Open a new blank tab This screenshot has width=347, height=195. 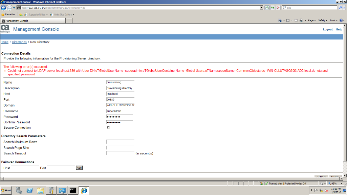[69, 21]
